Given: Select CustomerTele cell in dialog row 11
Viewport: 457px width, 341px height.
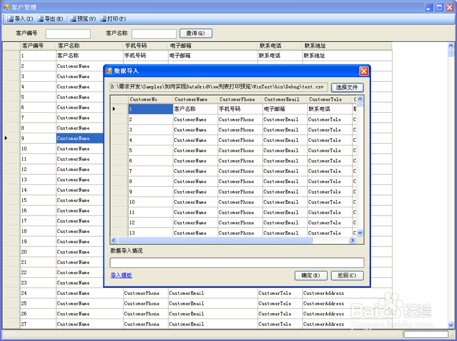Looking at the screenshot, I should pos(330,212).
